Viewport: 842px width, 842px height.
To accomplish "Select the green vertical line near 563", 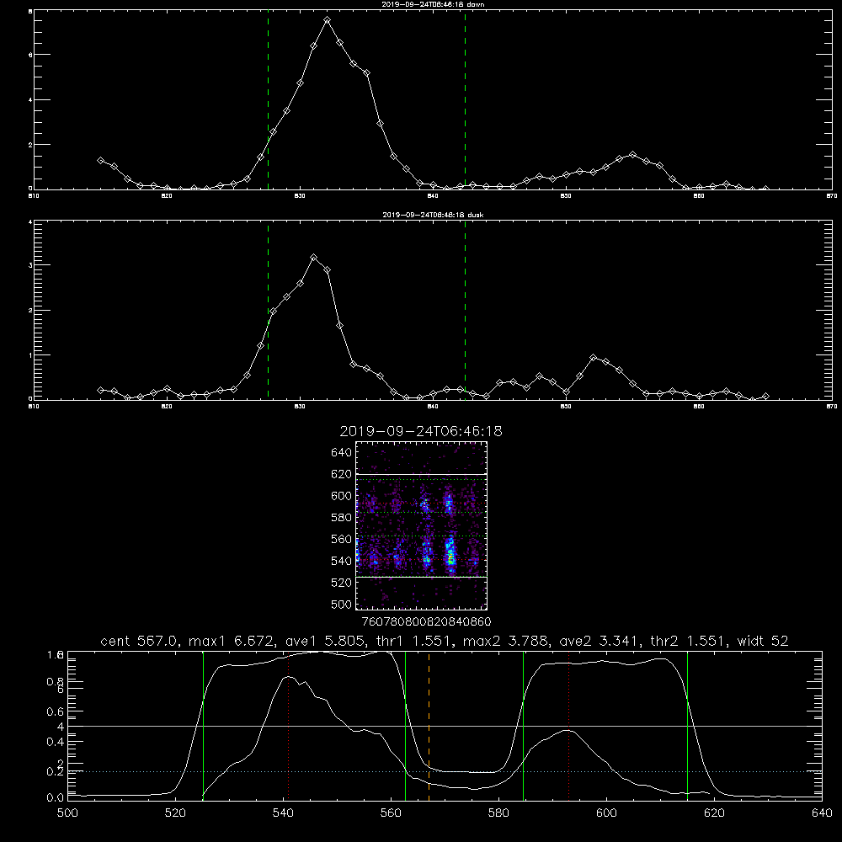I will tap(406, 726).
